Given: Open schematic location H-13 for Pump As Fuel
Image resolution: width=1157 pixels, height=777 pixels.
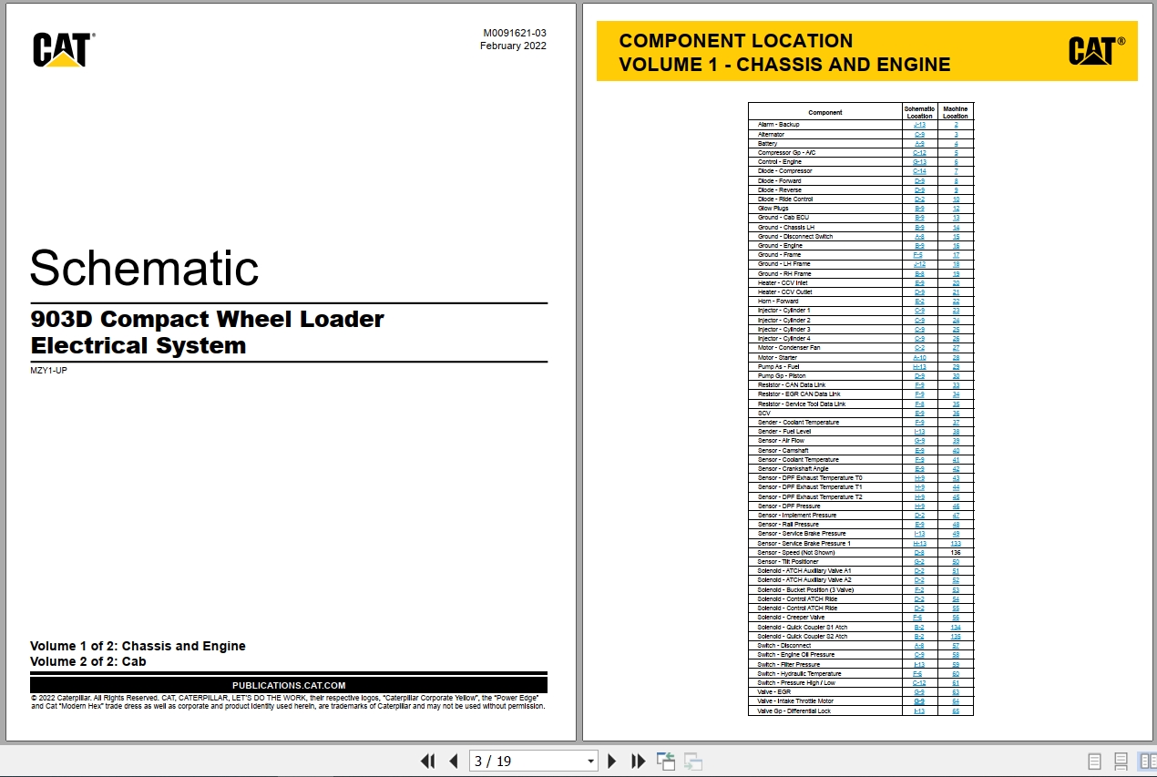Looking at the screenshot, I should pyautogui.click(x=919, y=366).
